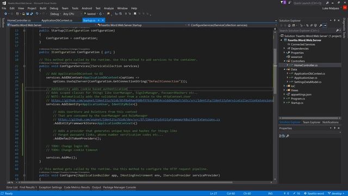Collapse the Data folder in Solution Explorer
The width and height of the screenshot is (348, 196).
click(x=284, y=69)
